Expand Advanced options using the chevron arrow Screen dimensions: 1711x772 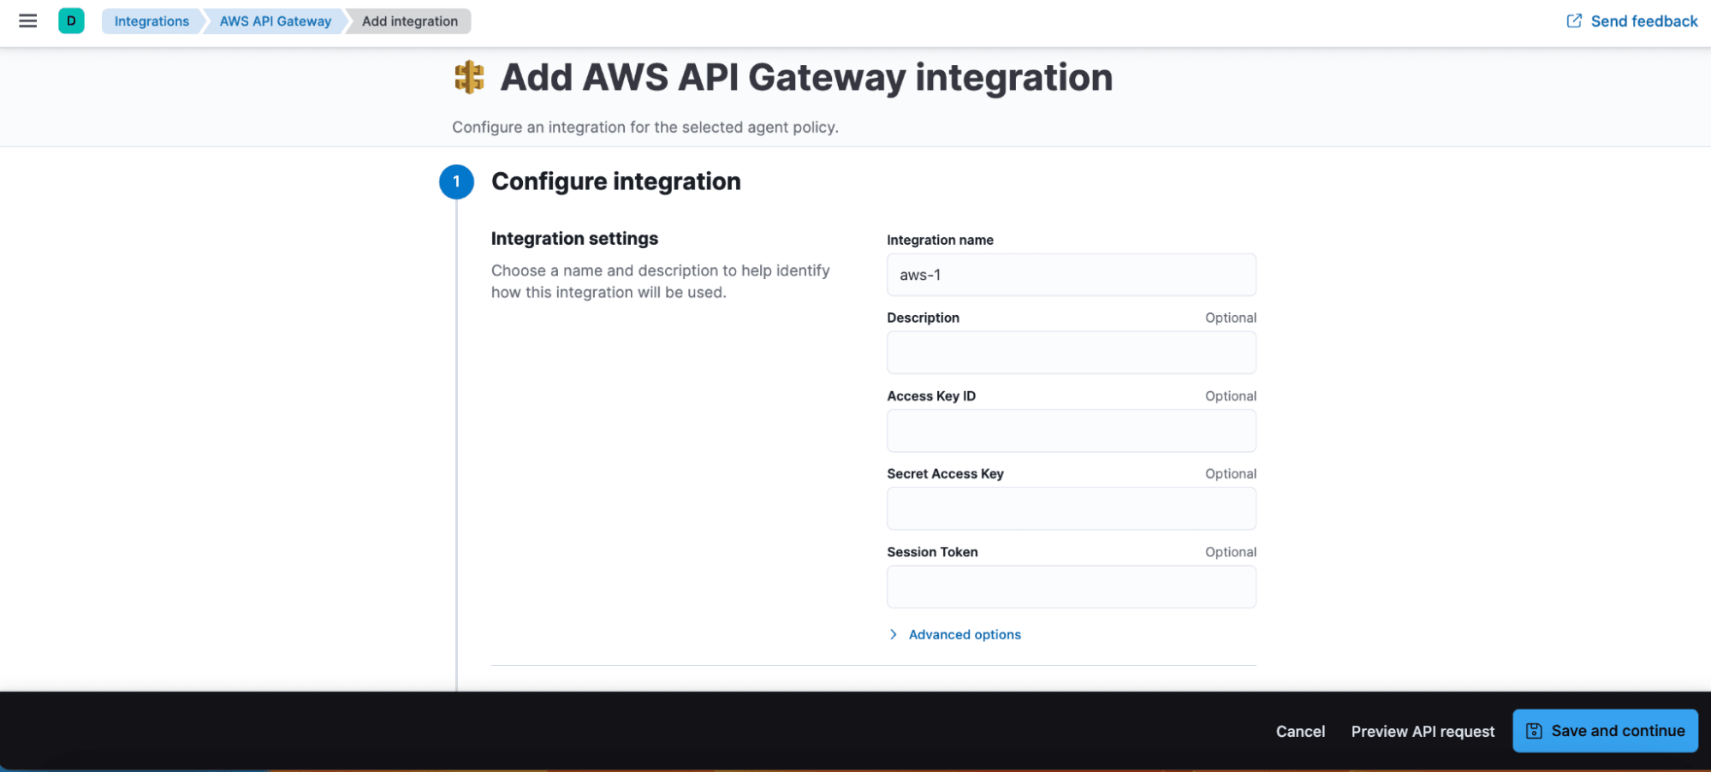point(893,634)
